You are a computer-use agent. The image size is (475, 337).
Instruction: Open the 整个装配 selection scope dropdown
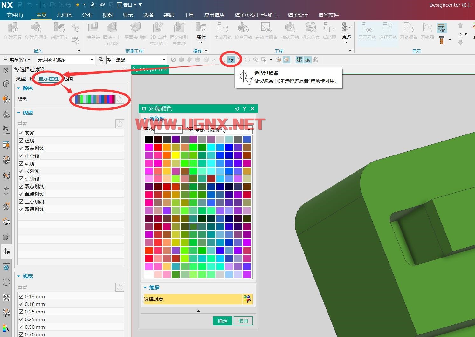coord(136,60)
